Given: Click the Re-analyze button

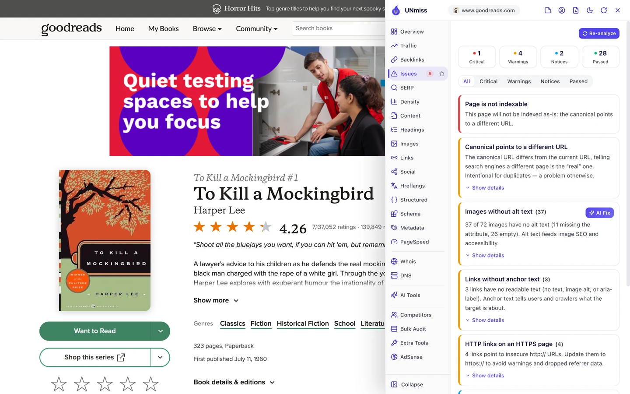Looking at the screenshot, I should pyautogui.click(x=599, y=33).
